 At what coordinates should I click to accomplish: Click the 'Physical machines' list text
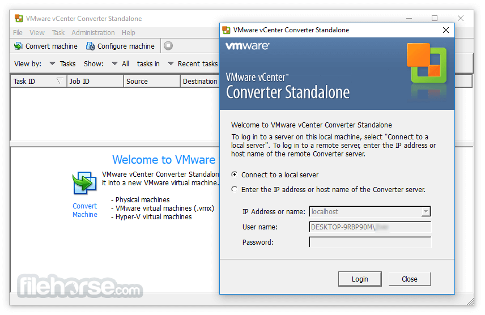tap(142, 200)
